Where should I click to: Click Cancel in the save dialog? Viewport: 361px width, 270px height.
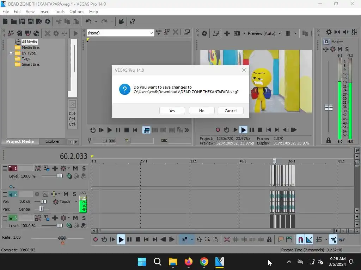[x=231, y=111]
